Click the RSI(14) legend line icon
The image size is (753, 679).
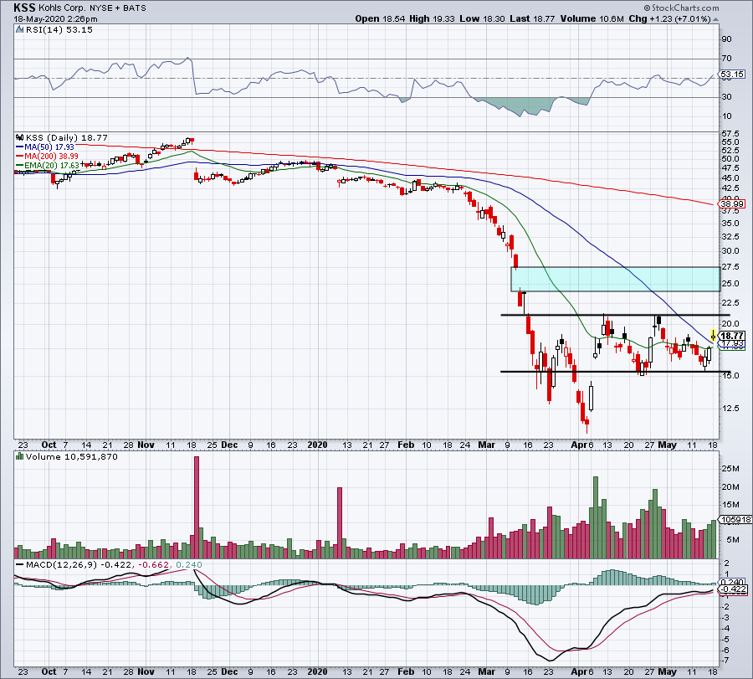click(20, 30)
